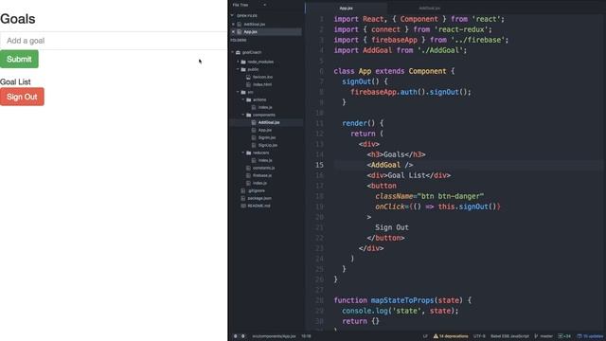Click the mapStateToProps function name in the code

402,300
